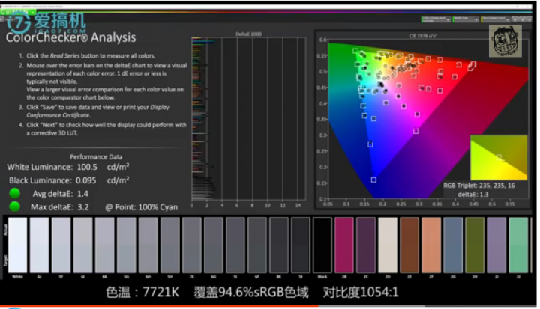Click the Max deltaE 3.2 value
This screenshot has height=309, width=540.
[82, 207]
